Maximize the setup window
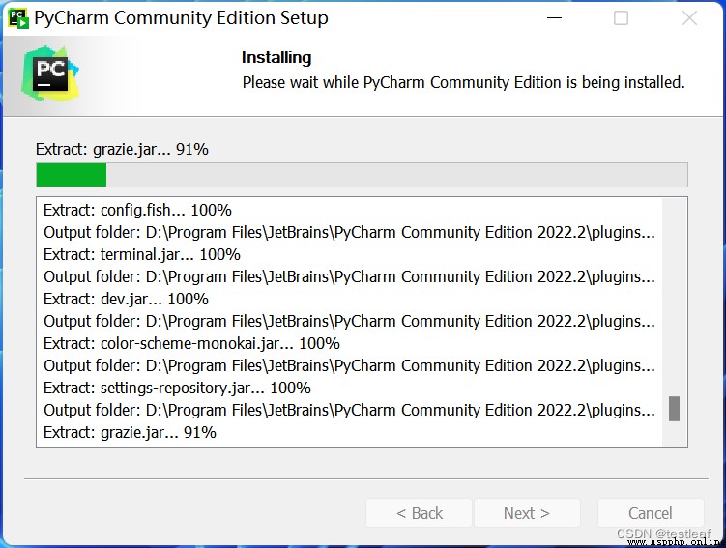 click(621, 18)
